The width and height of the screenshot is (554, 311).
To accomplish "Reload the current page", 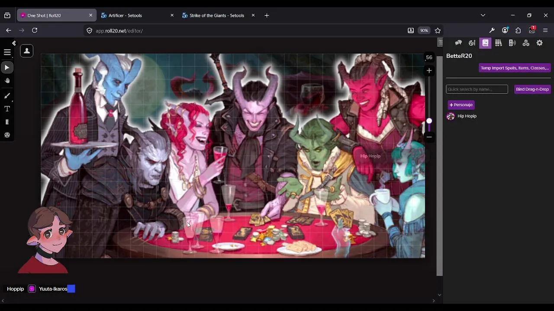I will 35,30.
